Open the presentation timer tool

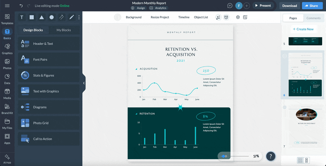[x=226, y=17]
